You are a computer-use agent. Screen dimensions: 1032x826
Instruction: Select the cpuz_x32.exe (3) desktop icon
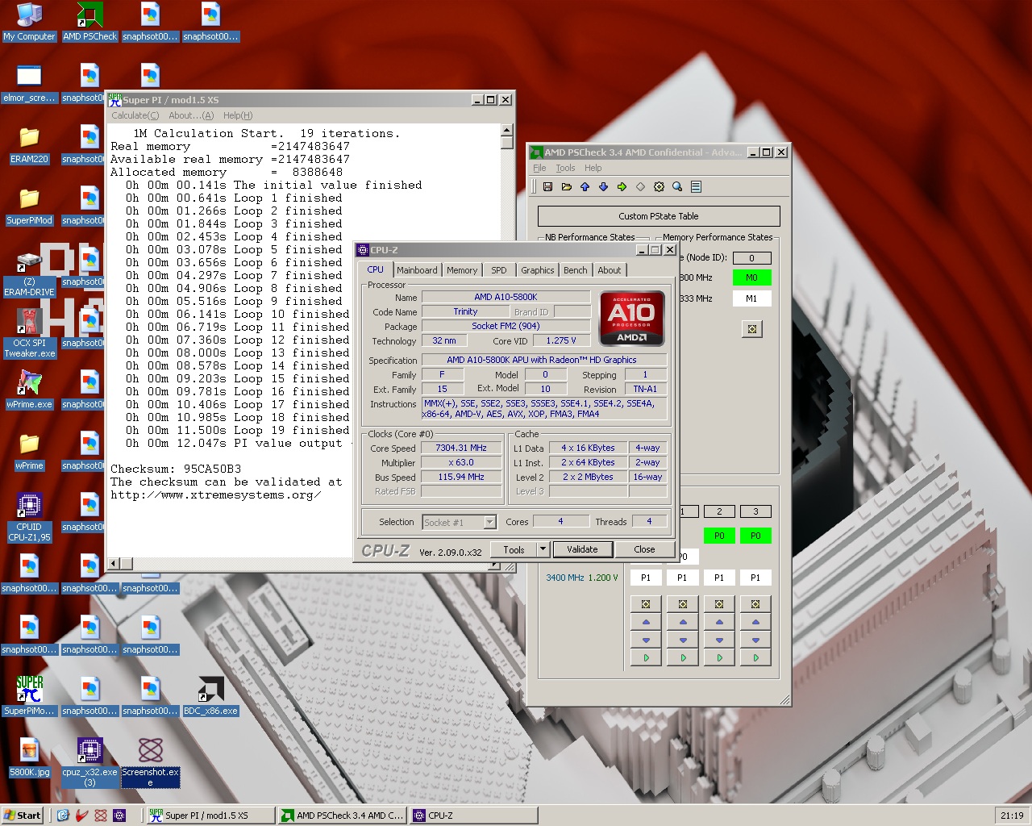[89, 763]
